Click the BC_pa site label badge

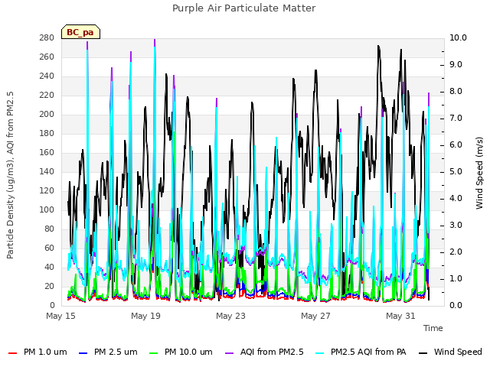pyautogui.click(x=80, y=32)
